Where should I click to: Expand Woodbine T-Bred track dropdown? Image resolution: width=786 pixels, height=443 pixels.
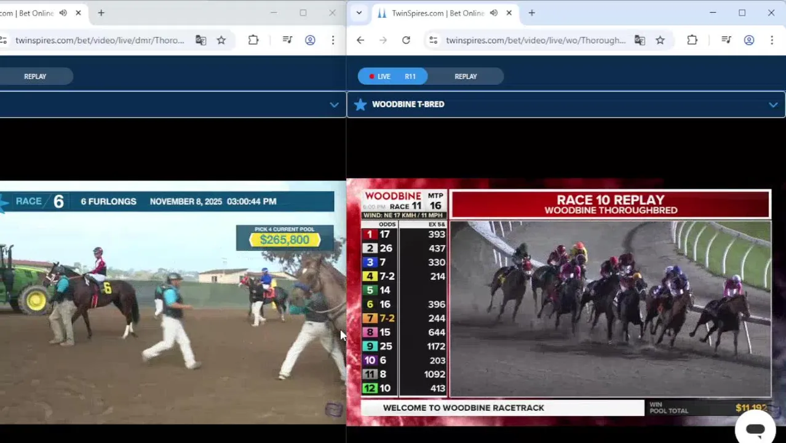(773, 105)
